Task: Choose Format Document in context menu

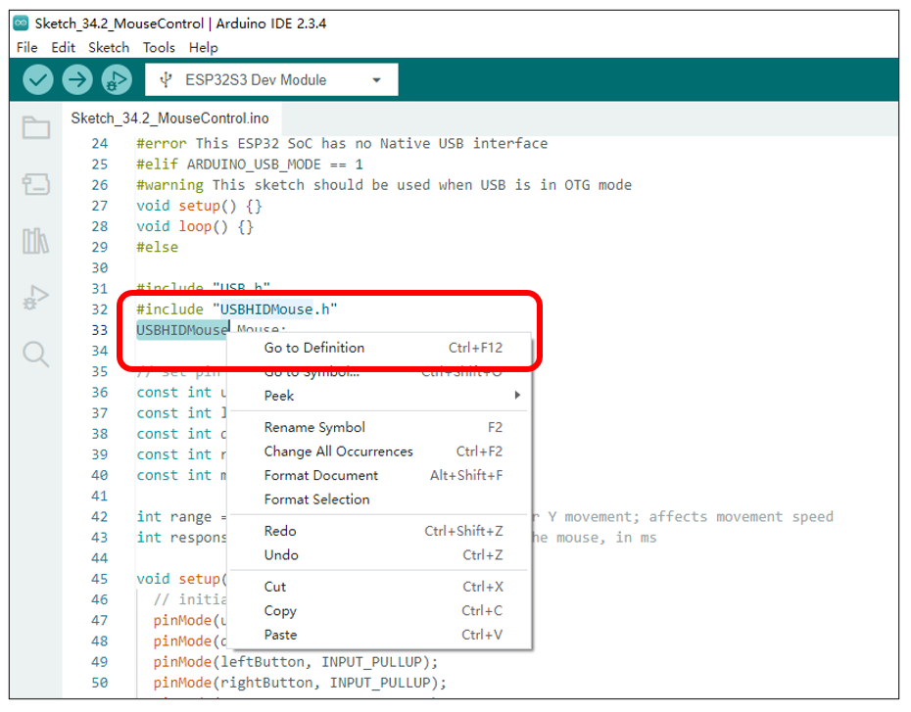Action: tap(379, 475)
